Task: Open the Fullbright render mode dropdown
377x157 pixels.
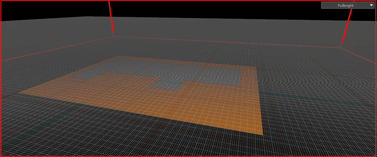Action: [x=348, y=5]
